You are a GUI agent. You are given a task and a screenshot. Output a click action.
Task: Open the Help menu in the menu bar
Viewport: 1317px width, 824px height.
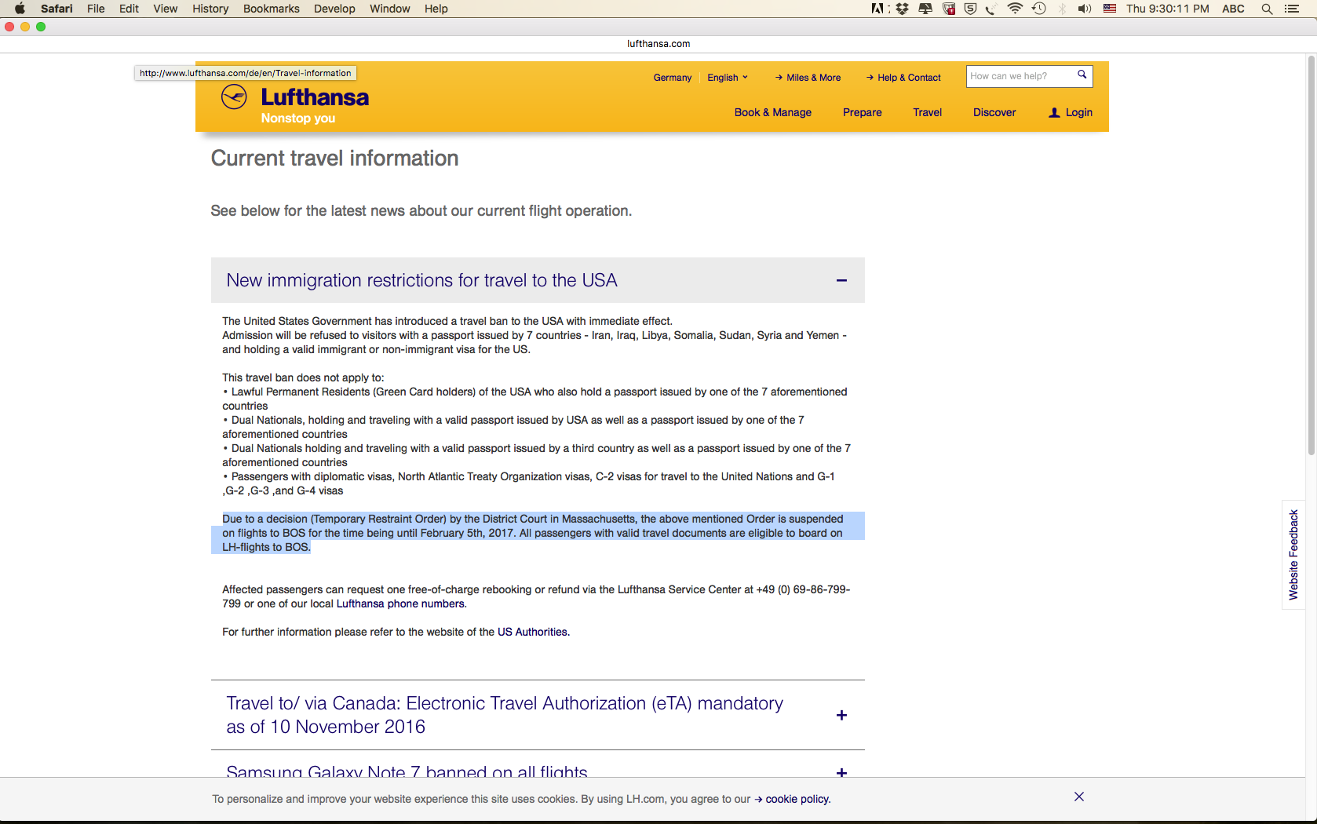[436, 9]
